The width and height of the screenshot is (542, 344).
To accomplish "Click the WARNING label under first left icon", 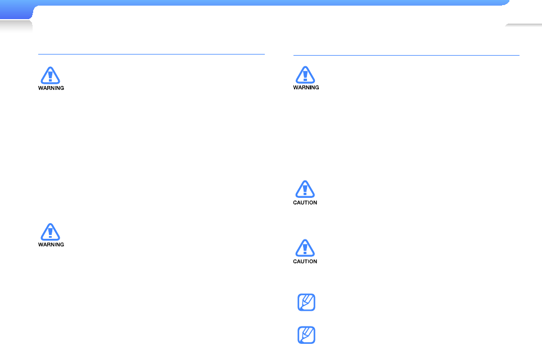I will tap(51, 88).
